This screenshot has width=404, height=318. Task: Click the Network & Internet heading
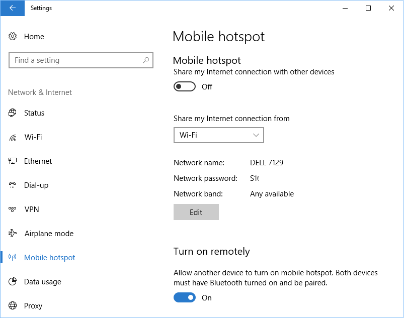point(40,92)
